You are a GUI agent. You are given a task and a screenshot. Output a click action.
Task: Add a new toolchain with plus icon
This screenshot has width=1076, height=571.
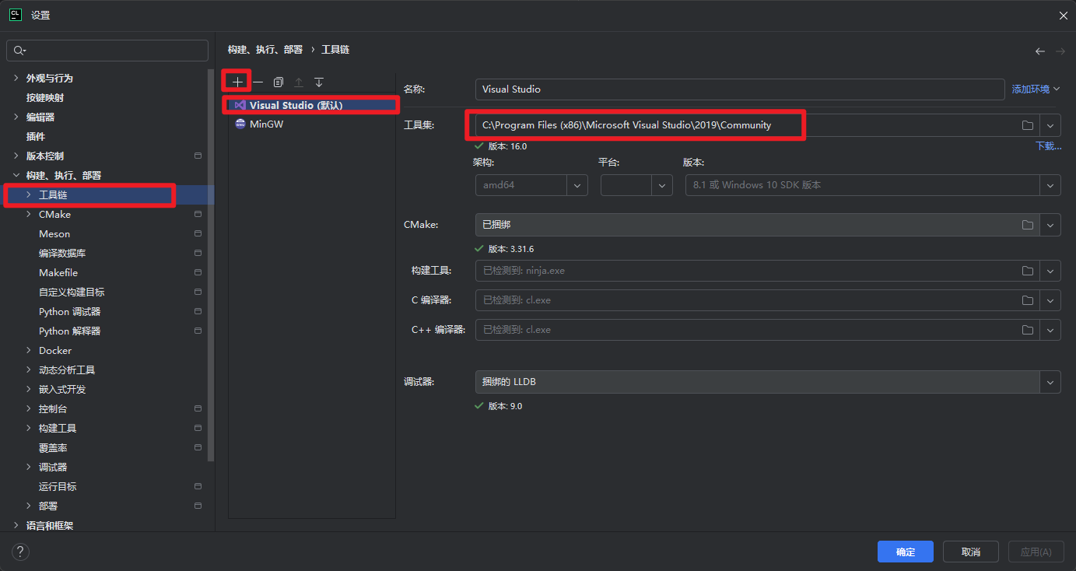point(238,82)
